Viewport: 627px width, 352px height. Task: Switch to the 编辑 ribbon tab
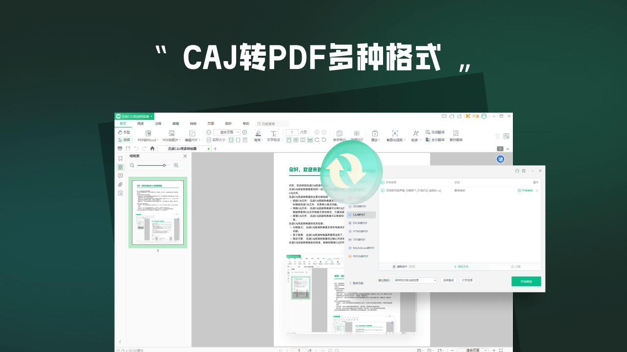coord(175,124)
